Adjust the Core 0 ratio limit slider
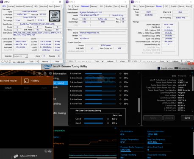This screenshot has height=159, width=194. (x=94, y=119)
